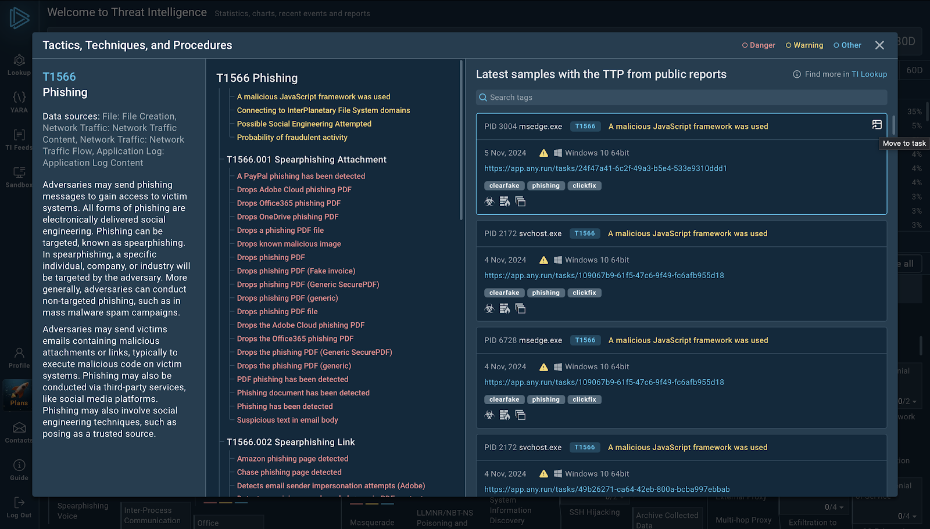The image size is (930, 529).
Task: Click the scrollbar of the samples list
Action: 893,125
